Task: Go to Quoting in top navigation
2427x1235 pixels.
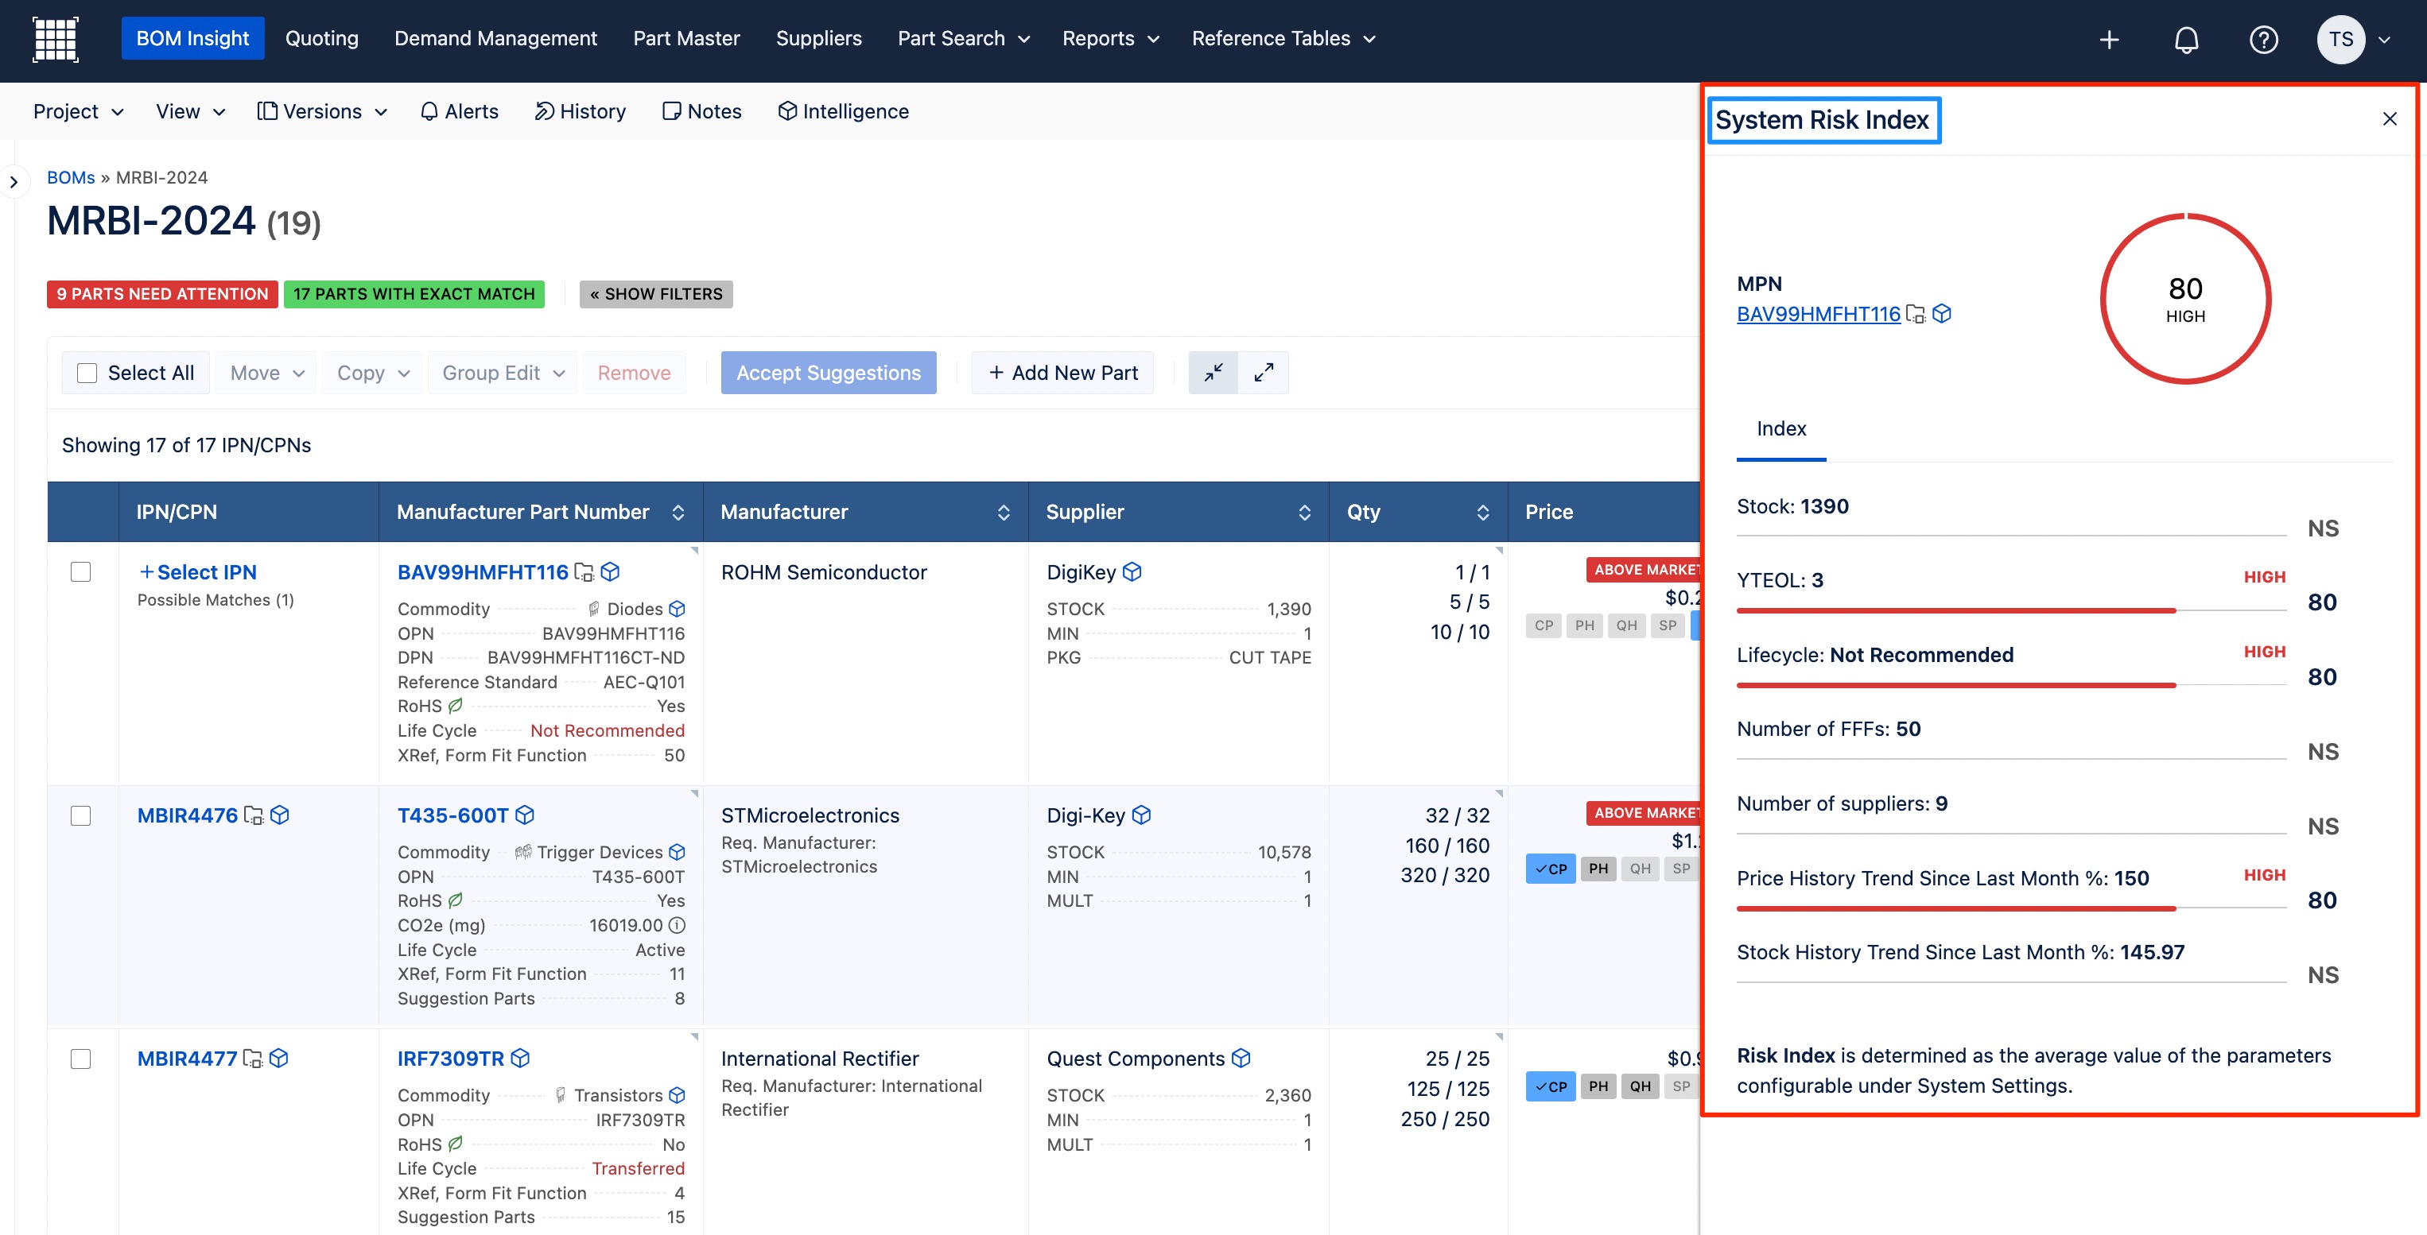Action: click(322, 39)
